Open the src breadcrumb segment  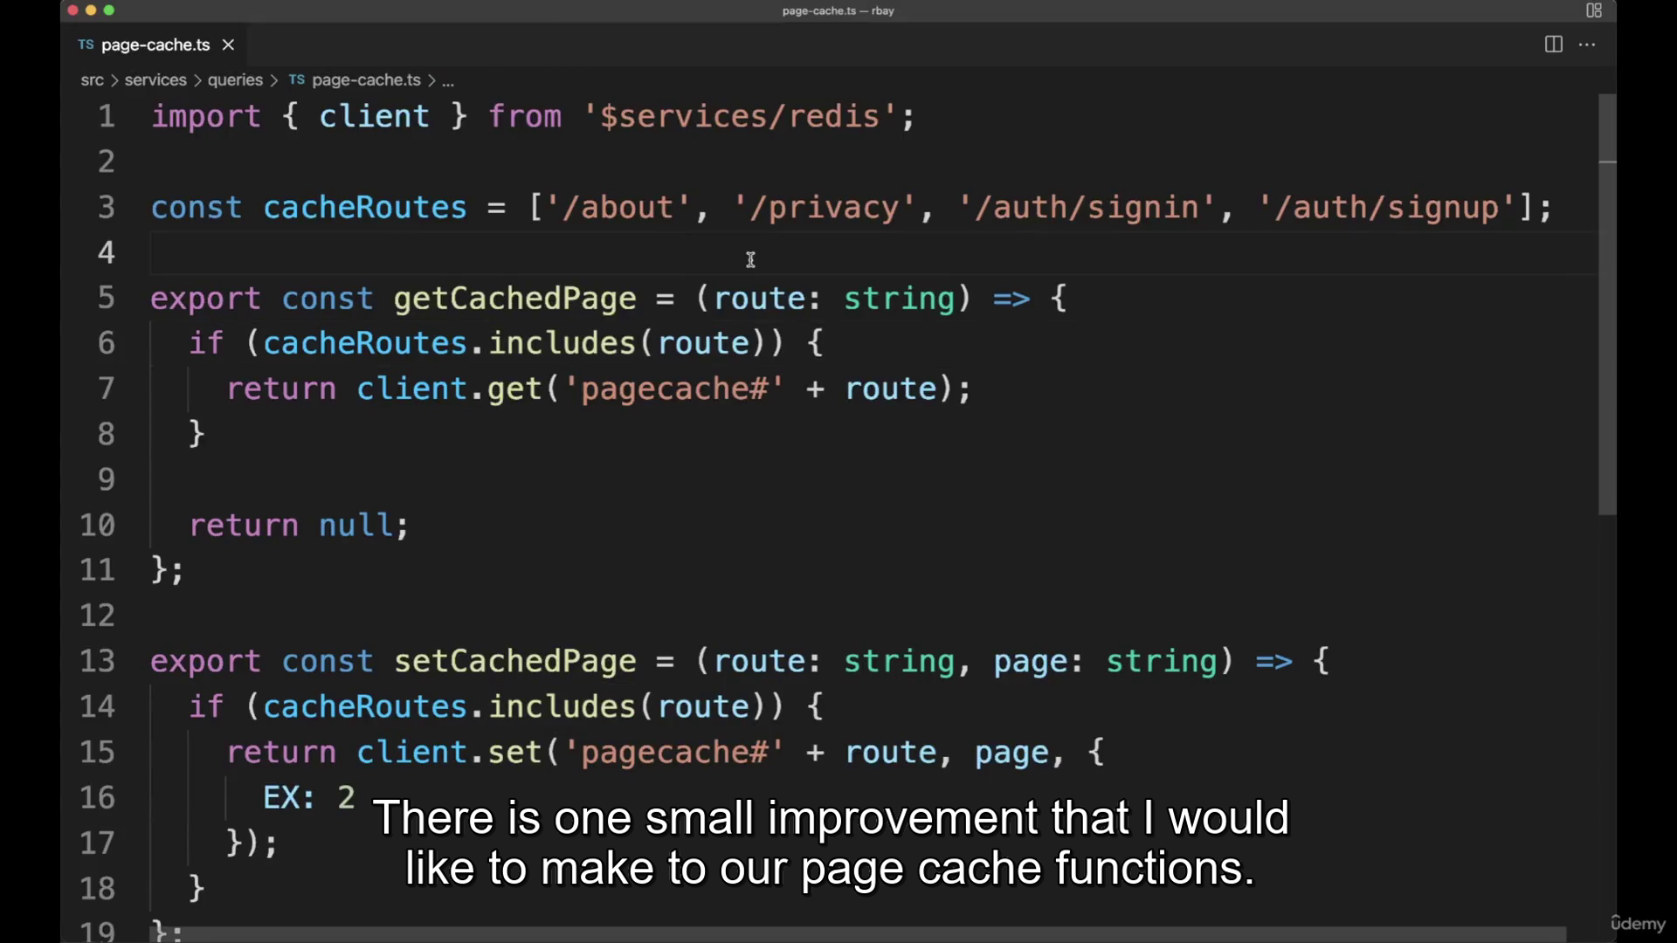click(x=92, y=80)
